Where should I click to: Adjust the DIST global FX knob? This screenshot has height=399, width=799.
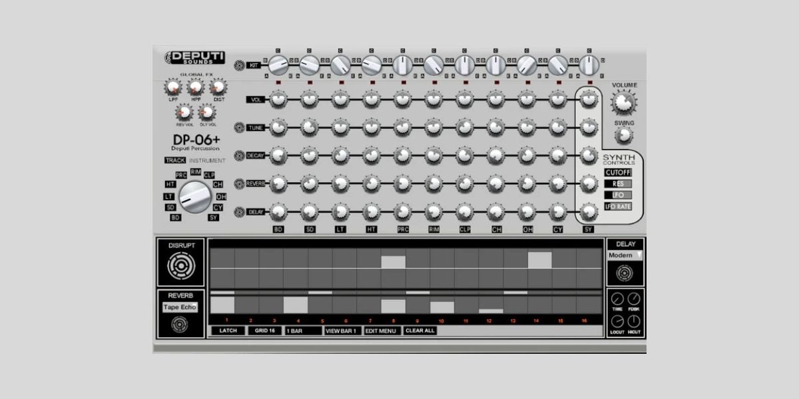218,87
